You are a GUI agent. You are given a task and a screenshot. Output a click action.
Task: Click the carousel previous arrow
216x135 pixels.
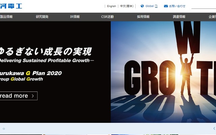[x=214, y=128]
